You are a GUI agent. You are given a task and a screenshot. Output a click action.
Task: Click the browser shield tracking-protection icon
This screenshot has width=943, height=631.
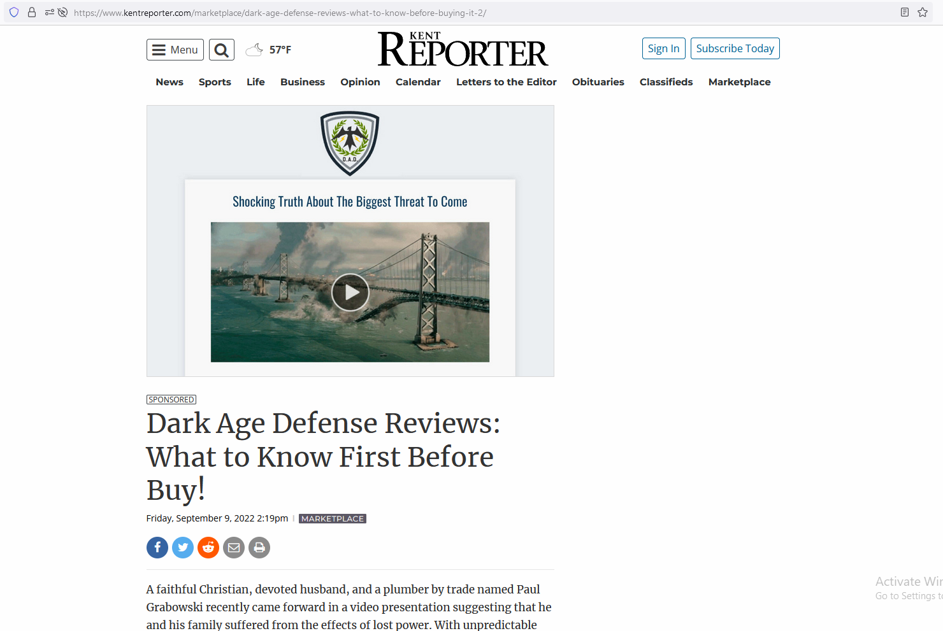14,13
